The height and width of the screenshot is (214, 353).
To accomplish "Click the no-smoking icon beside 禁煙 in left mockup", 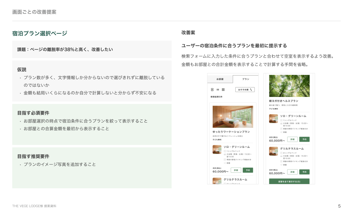I will 225,163.
